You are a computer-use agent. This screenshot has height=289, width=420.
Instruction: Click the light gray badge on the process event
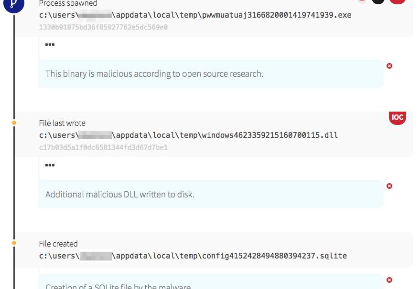362,1
